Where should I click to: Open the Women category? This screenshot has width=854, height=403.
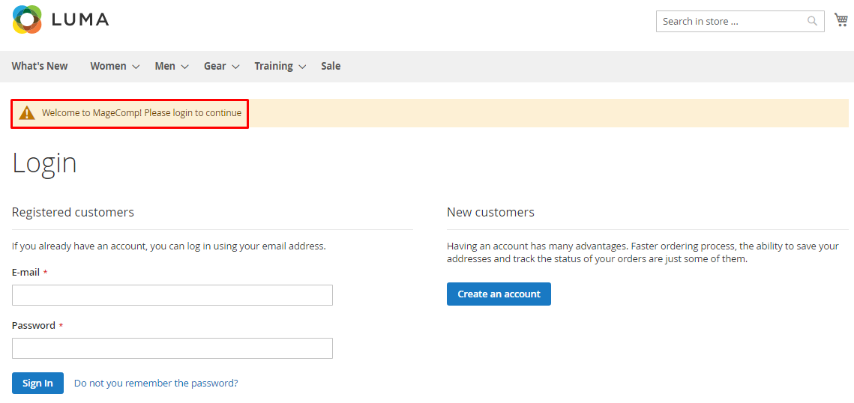(x=108, y=67)
